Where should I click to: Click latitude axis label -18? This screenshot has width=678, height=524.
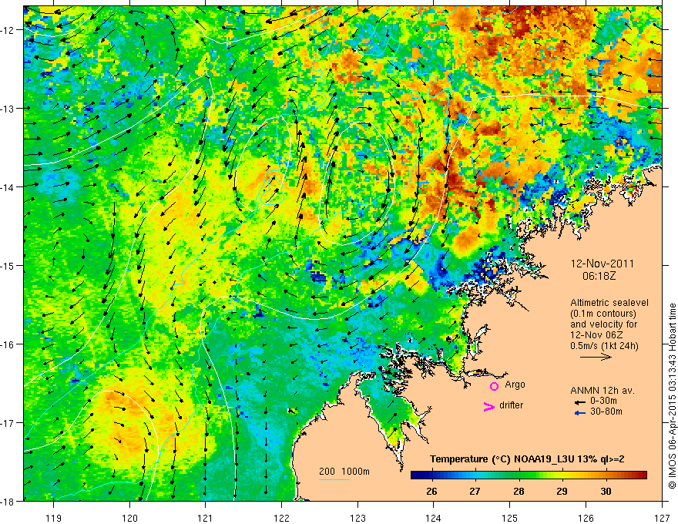pos(8,502)
